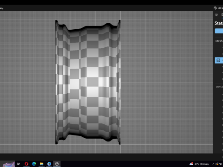Open the 3D library cube icon

215,8
